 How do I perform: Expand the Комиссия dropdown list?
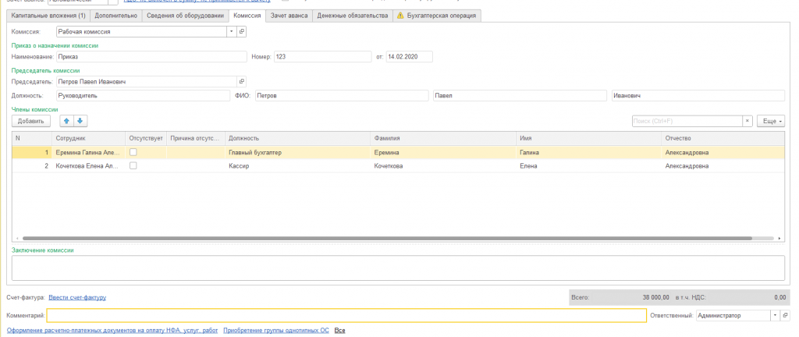click(233, 31)
